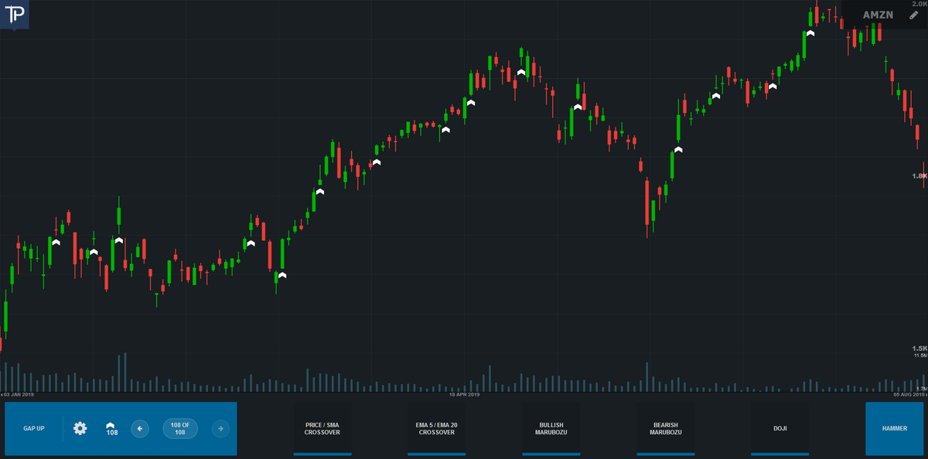Go to next pattern occurrence arrow
This screenshot has height=459, width=928.
coord(220,428)
